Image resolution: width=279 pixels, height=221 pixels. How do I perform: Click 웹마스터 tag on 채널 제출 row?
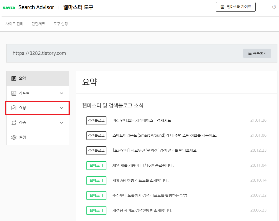(96, 166)
